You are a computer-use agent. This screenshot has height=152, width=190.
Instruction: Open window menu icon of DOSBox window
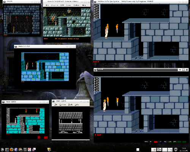tap(95, 2)
